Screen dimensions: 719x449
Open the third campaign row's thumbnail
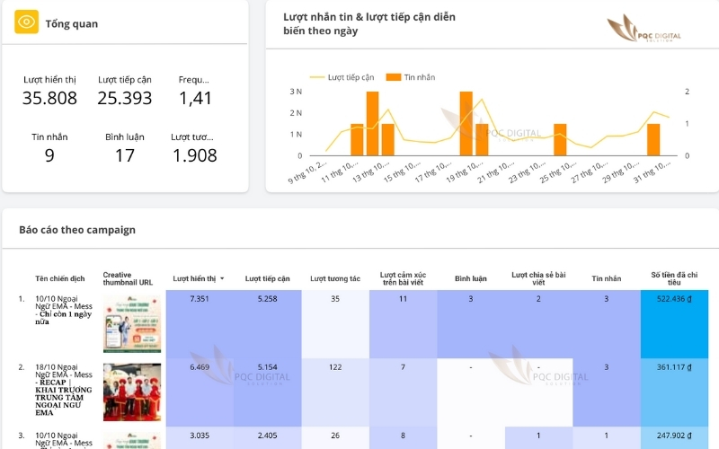click(x=132, y=441)
